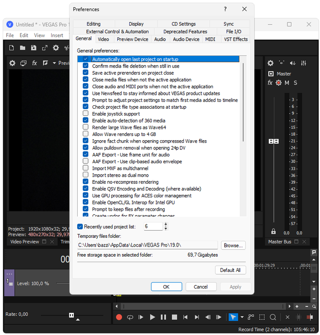Uncheck Automatically open last project on startup
Viewport: 320px width, 335px height.
pos(86,59)
